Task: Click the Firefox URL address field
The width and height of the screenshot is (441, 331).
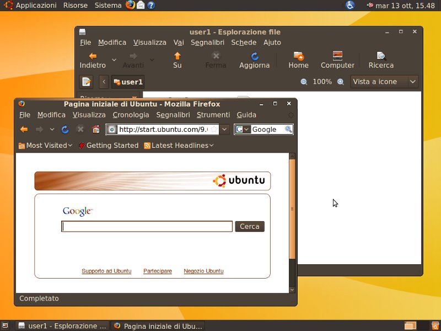Action: [163, 130]
